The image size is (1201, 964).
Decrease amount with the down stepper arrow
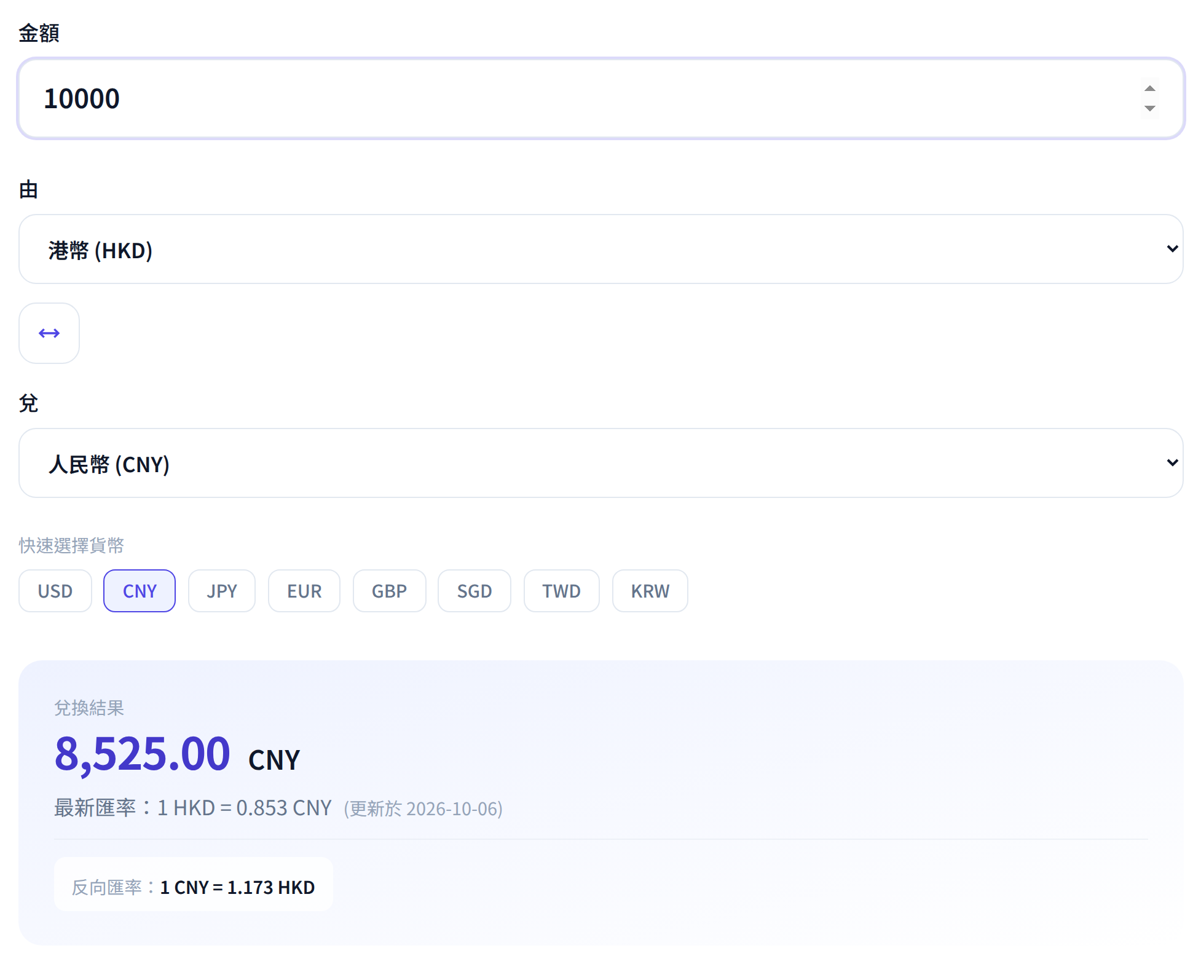[x=1150, y=108]
